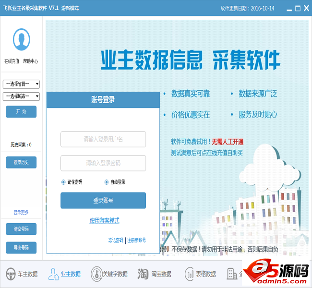Switch to the 淘宝数据 tab label
This screenshot has height=288, width=312.
pos(161,274)
